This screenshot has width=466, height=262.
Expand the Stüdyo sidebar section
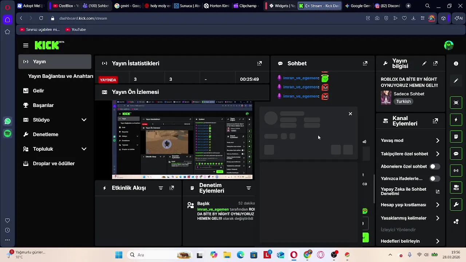pyautogui.click(x=84, y=120)
